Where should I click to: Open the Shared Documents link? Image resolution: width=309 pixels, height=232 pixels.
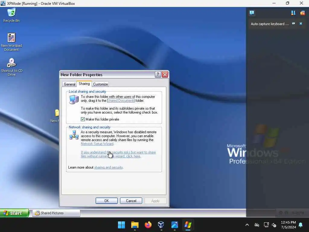(x=121, y=101)
